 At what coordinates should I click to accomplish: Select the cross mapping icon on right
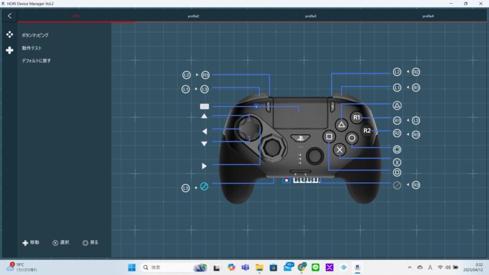(397, 162)
